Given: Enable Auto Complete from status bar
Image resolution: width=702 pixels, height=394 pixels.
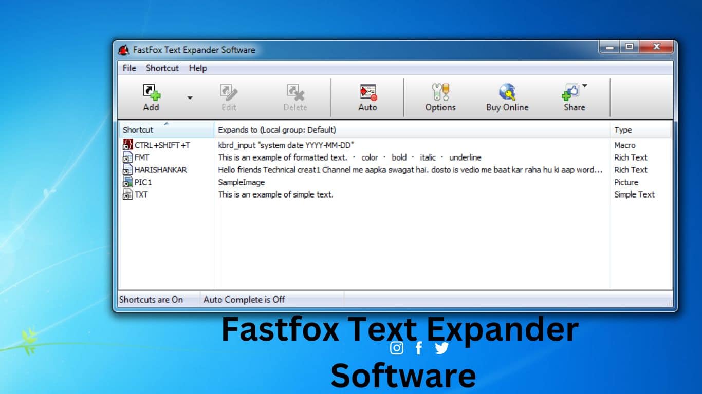Looking at the screenshot, I should coord(244,300).
